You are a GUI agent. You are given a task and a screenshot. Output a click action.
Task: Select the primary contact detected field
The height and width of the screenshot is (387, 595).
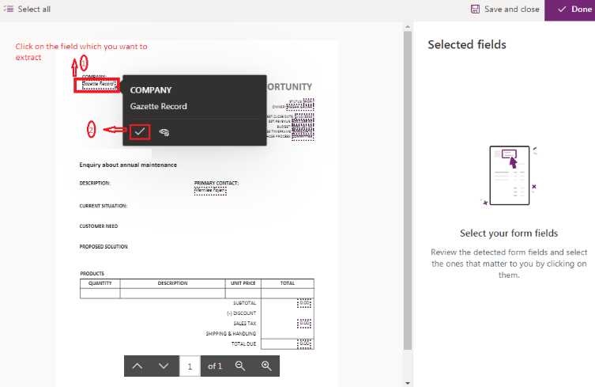(x=210, y=191)
